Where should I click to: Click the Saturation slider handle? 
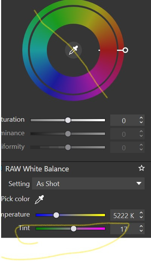[x=68, y=120]
